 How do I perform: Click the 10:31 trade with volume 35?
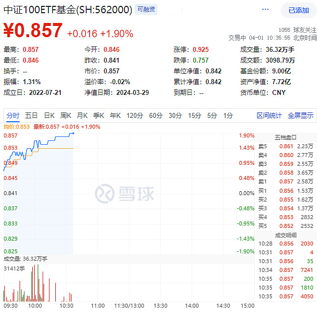coord(286,261)
